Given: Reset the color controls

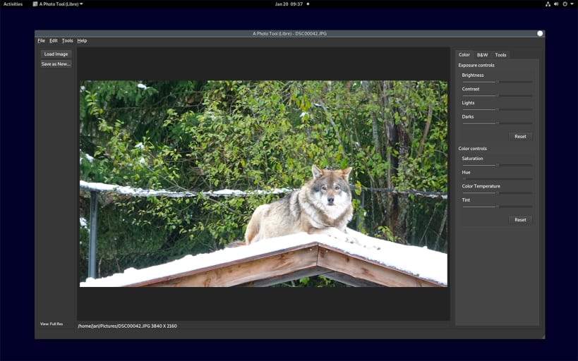Looking at the screenshot, I should (520, 220).
